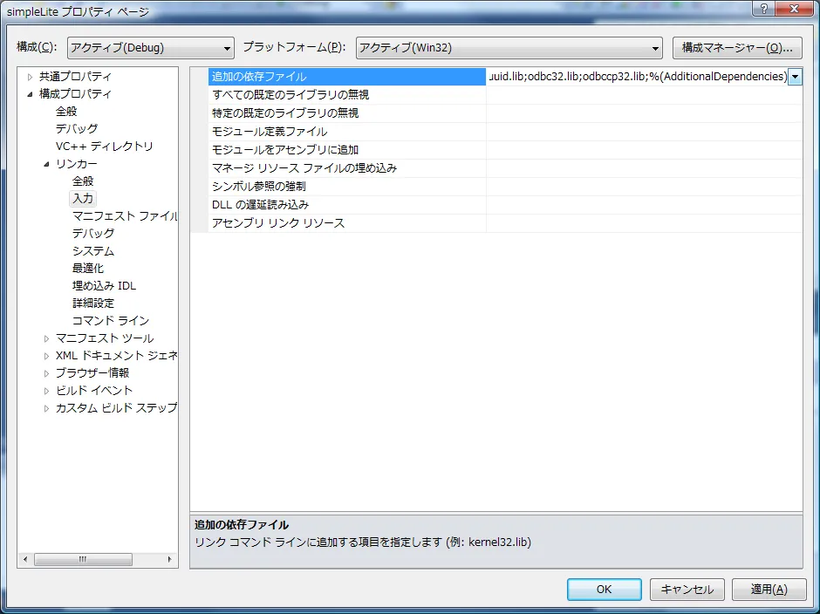Close the simpleLite property page dialog
820x614 pixels.
795,9
